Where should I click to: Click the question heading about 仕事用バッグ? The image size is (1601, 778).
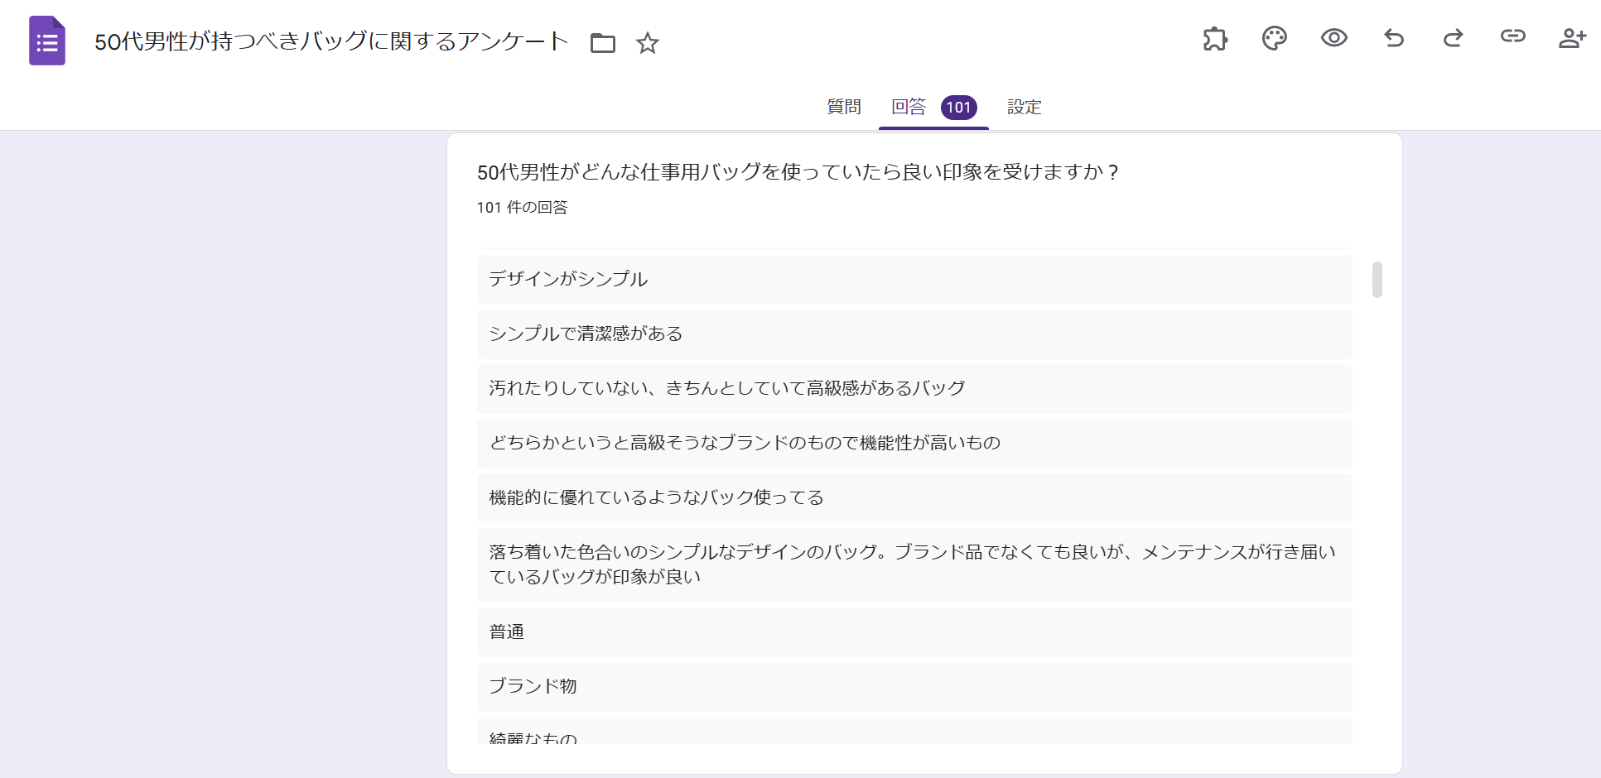[x=798, y=172]
